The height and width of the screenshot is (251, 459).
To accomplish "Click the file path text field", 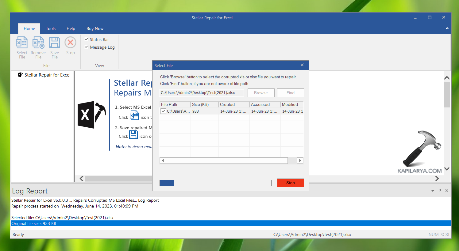I will pos(202,93).
